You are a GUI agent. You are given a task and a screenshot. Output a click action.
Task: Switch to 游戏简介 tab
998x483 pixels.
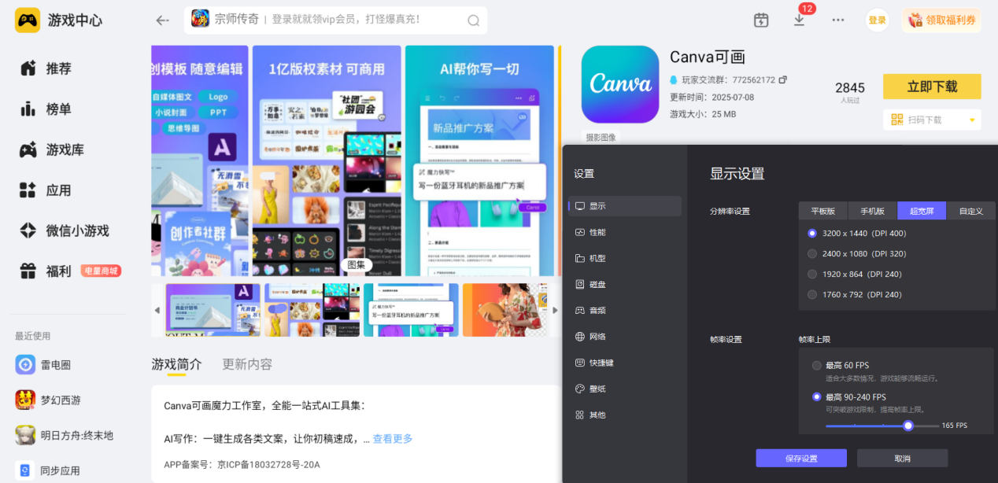[176, 364]
